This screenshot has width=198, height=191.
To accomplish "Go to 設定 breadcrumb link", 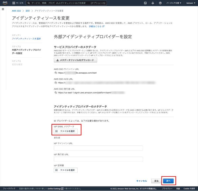I will click(x=28, y=11).
